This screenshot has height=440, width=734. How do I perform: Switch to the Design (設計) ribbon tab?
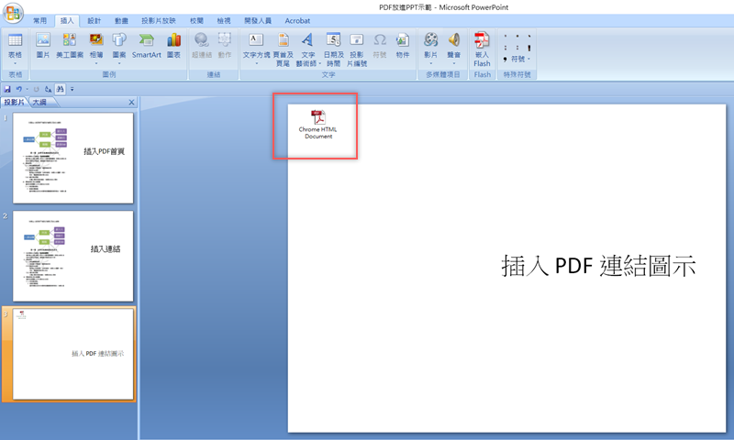94,19
